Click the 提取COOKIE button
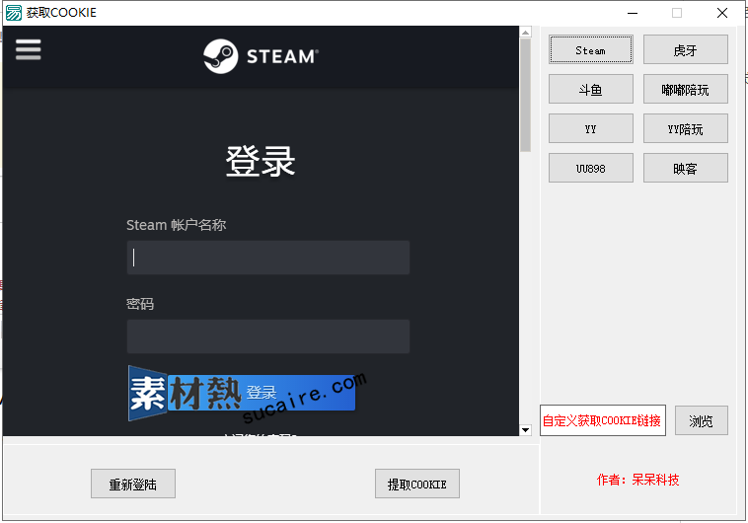 [x=417, y=484]
